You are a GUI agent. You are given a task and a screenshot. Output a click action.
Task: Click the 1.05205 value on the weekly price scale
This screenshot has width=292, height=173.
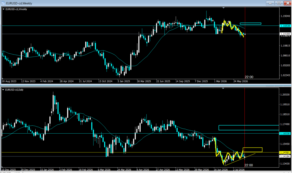coord(285,65)
